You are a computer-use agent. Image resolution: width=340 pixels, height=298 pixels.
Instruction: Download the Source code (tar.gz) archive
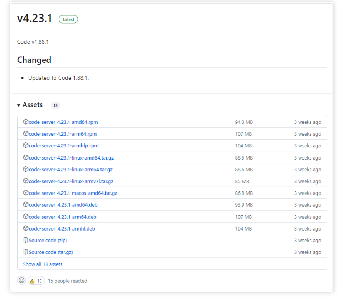(51, 252)
